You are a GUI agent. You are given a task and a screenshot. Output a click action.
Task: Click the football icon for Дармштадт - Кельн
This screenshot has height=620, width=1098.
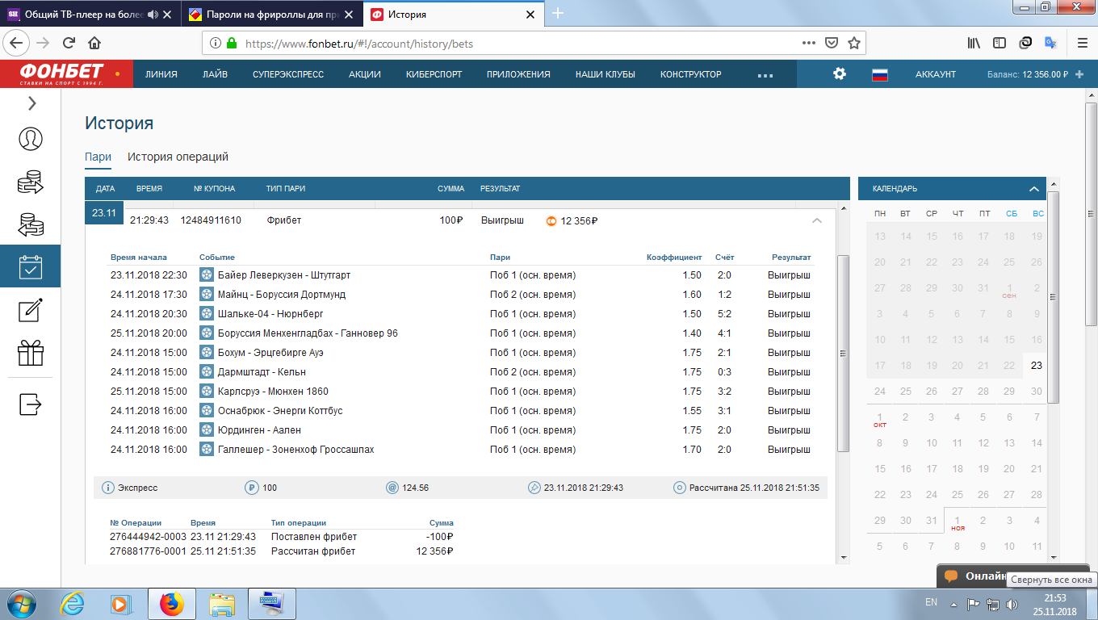206,372
